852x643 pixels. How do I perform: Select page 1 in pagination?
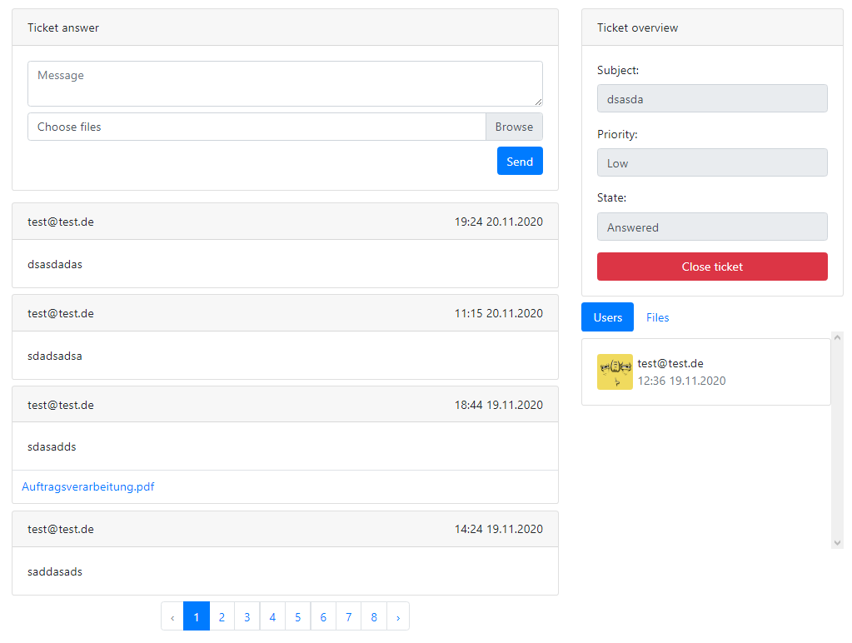coord(197,616)
